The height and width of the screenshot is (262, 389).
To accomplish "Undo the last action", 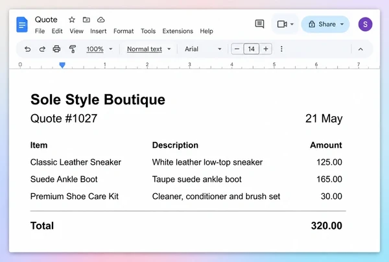I will (x=27, y=49).
